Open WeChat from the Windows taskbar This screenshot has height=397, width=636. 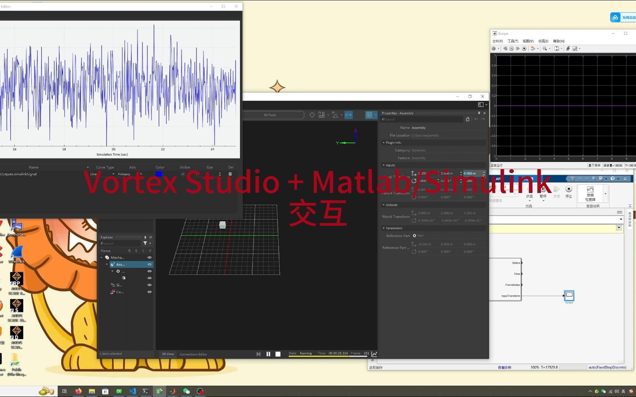(186, 391)
